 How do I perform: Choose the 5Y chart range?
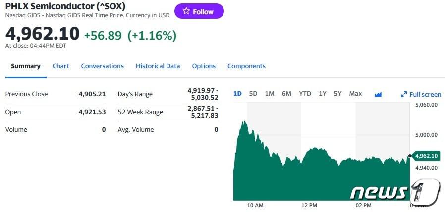click(337, 94)
